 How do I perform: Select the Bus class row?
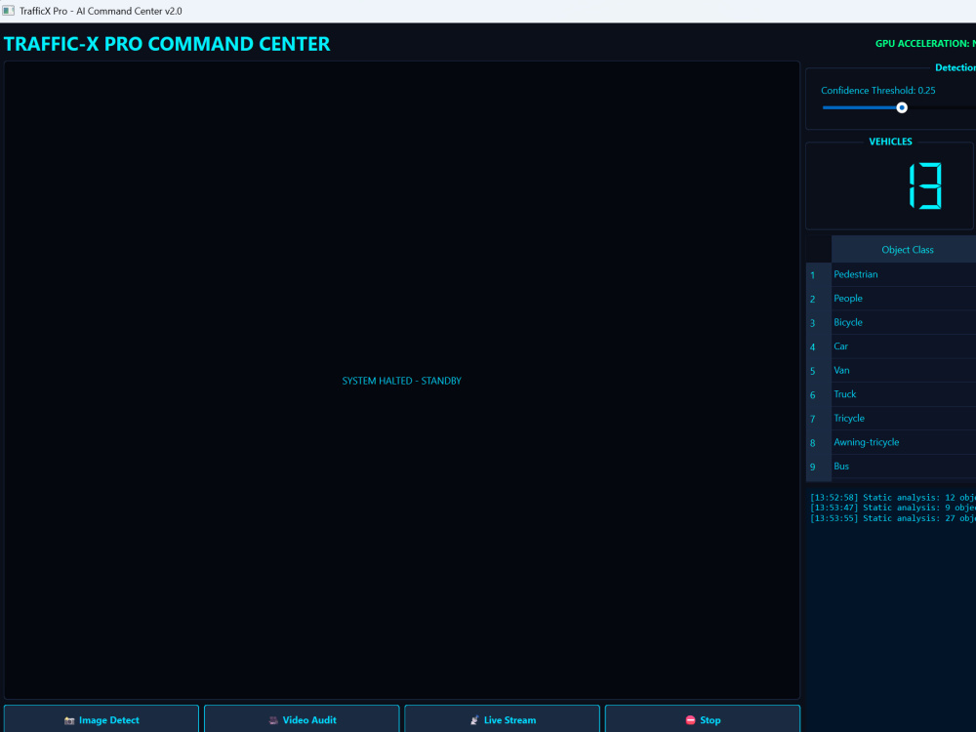coord(904,467)
